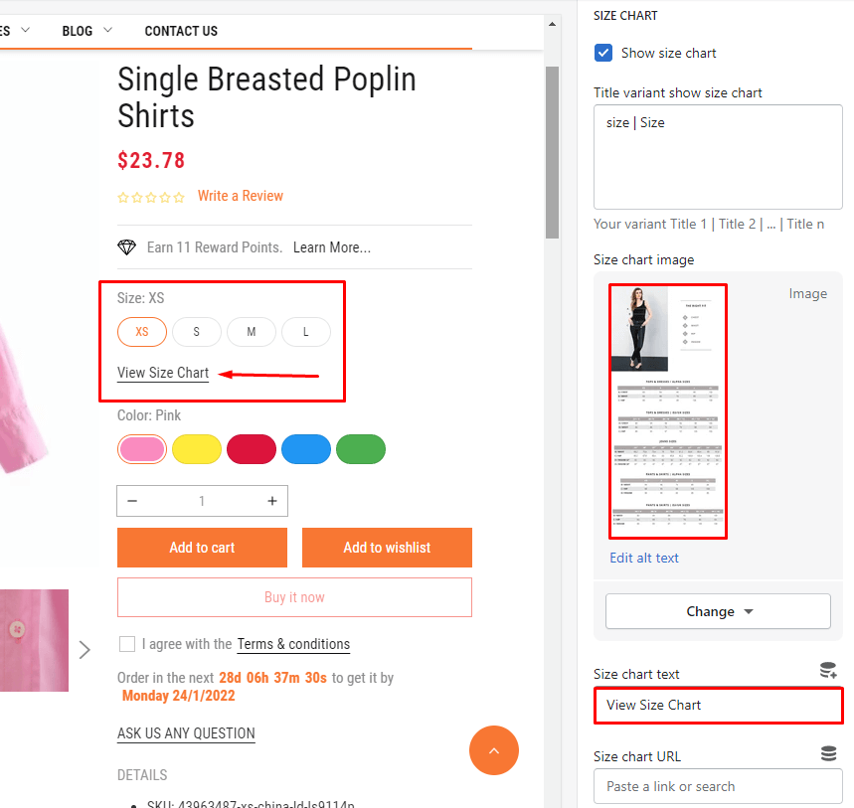The height and width of the screenshot is (808, 854).
Task: Select size M option
Action: click(252, 332)
